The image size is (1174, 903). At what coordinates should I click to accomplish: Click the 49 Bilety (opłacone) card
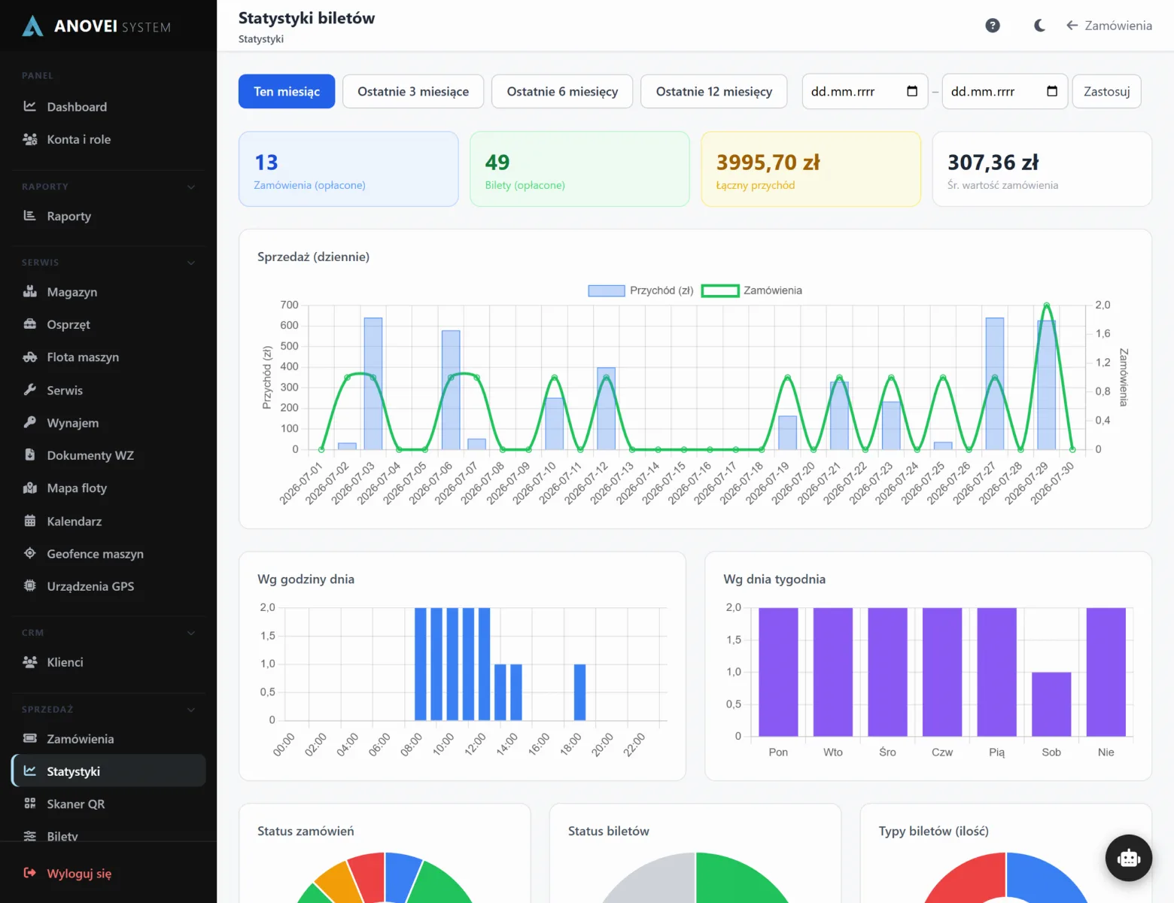coord(579,169)
